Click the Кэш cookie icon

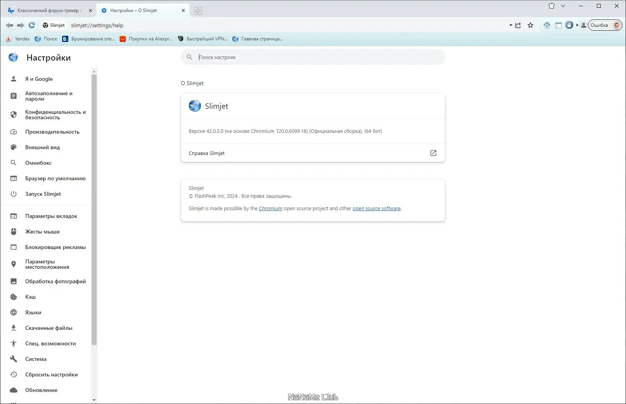[14, 297]
